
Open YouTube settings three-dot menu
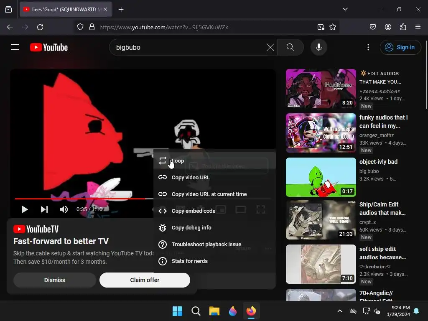click(368, 47)
